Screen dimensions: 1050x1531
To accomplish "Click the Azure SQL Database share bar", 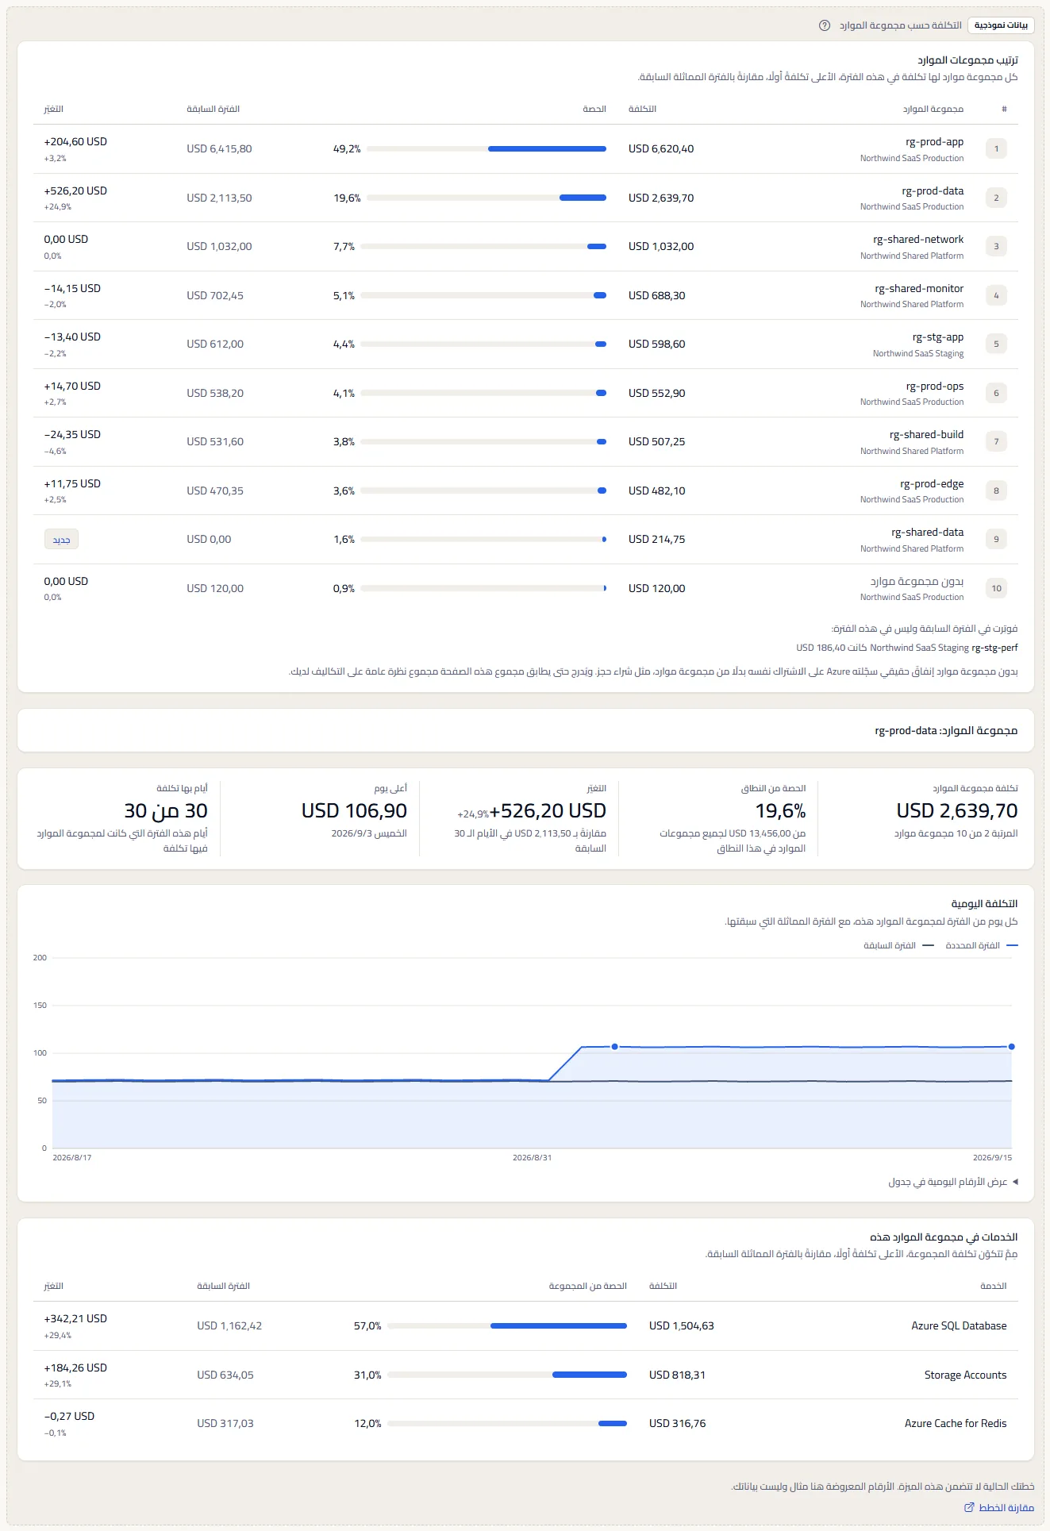I will [x=507, y=1325].
